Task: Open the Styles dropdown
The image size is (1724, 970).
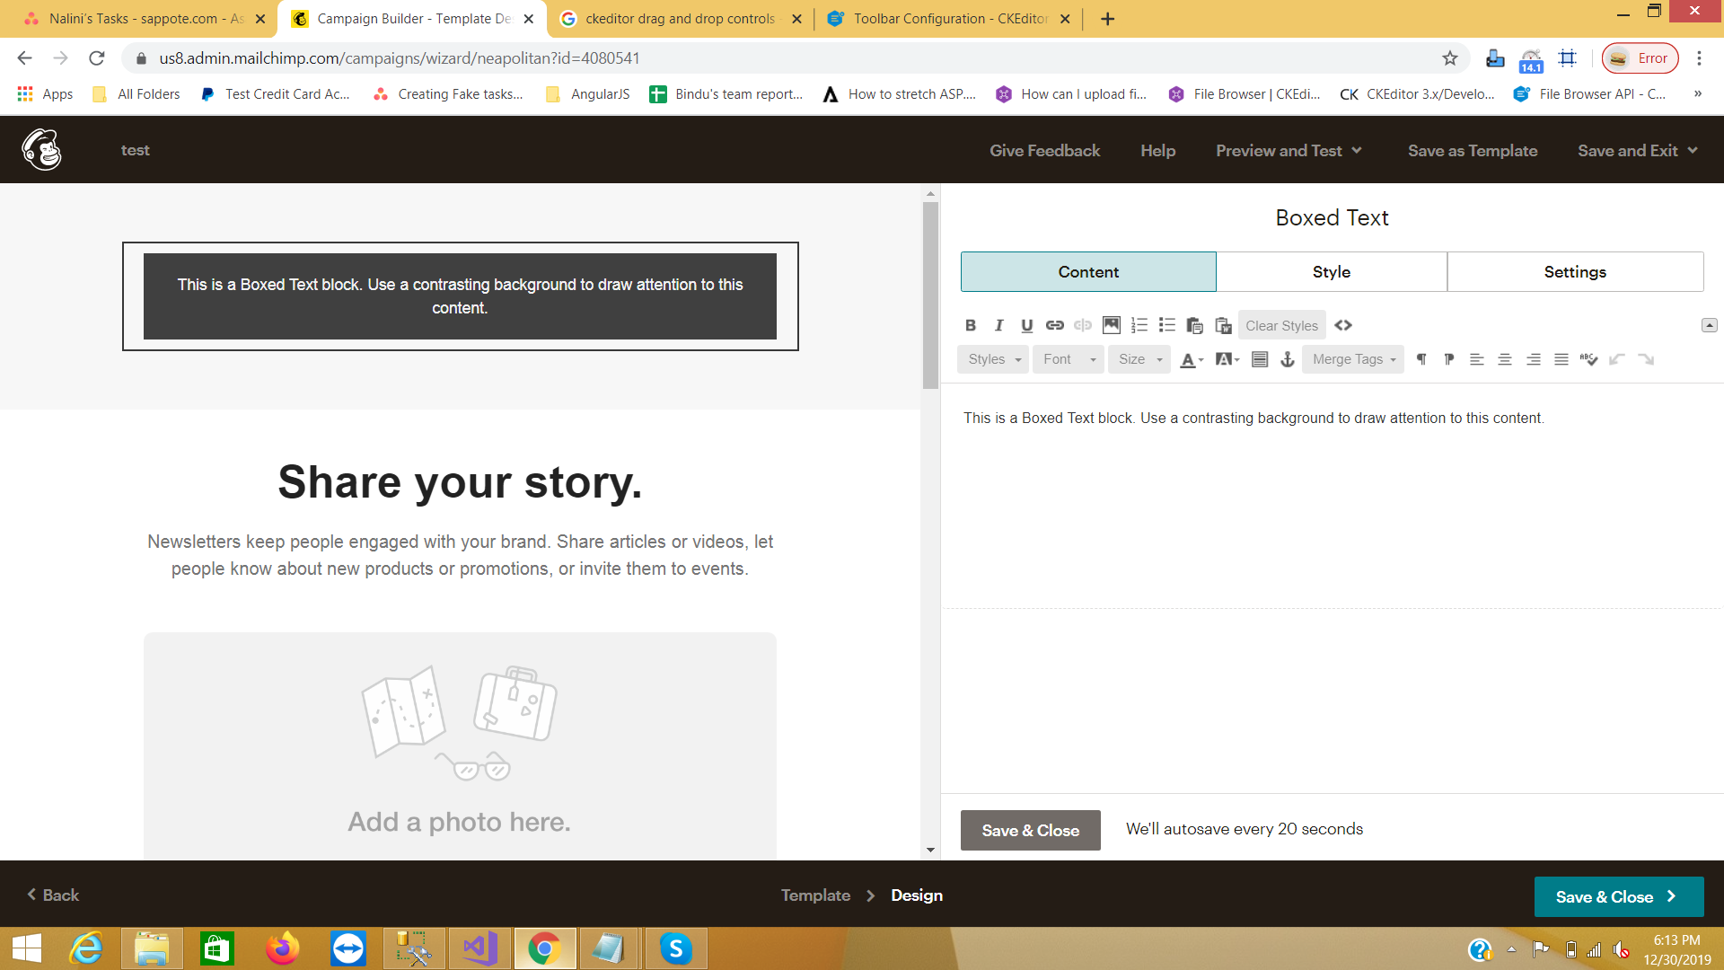Action: click(x=994, y=359)
